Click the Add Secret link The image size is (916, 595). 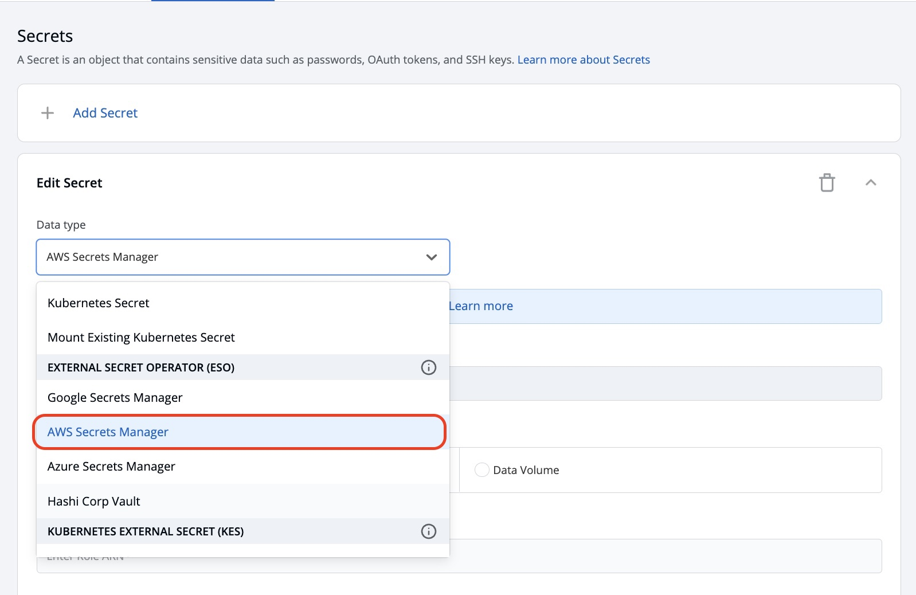[x=105, y=113]
